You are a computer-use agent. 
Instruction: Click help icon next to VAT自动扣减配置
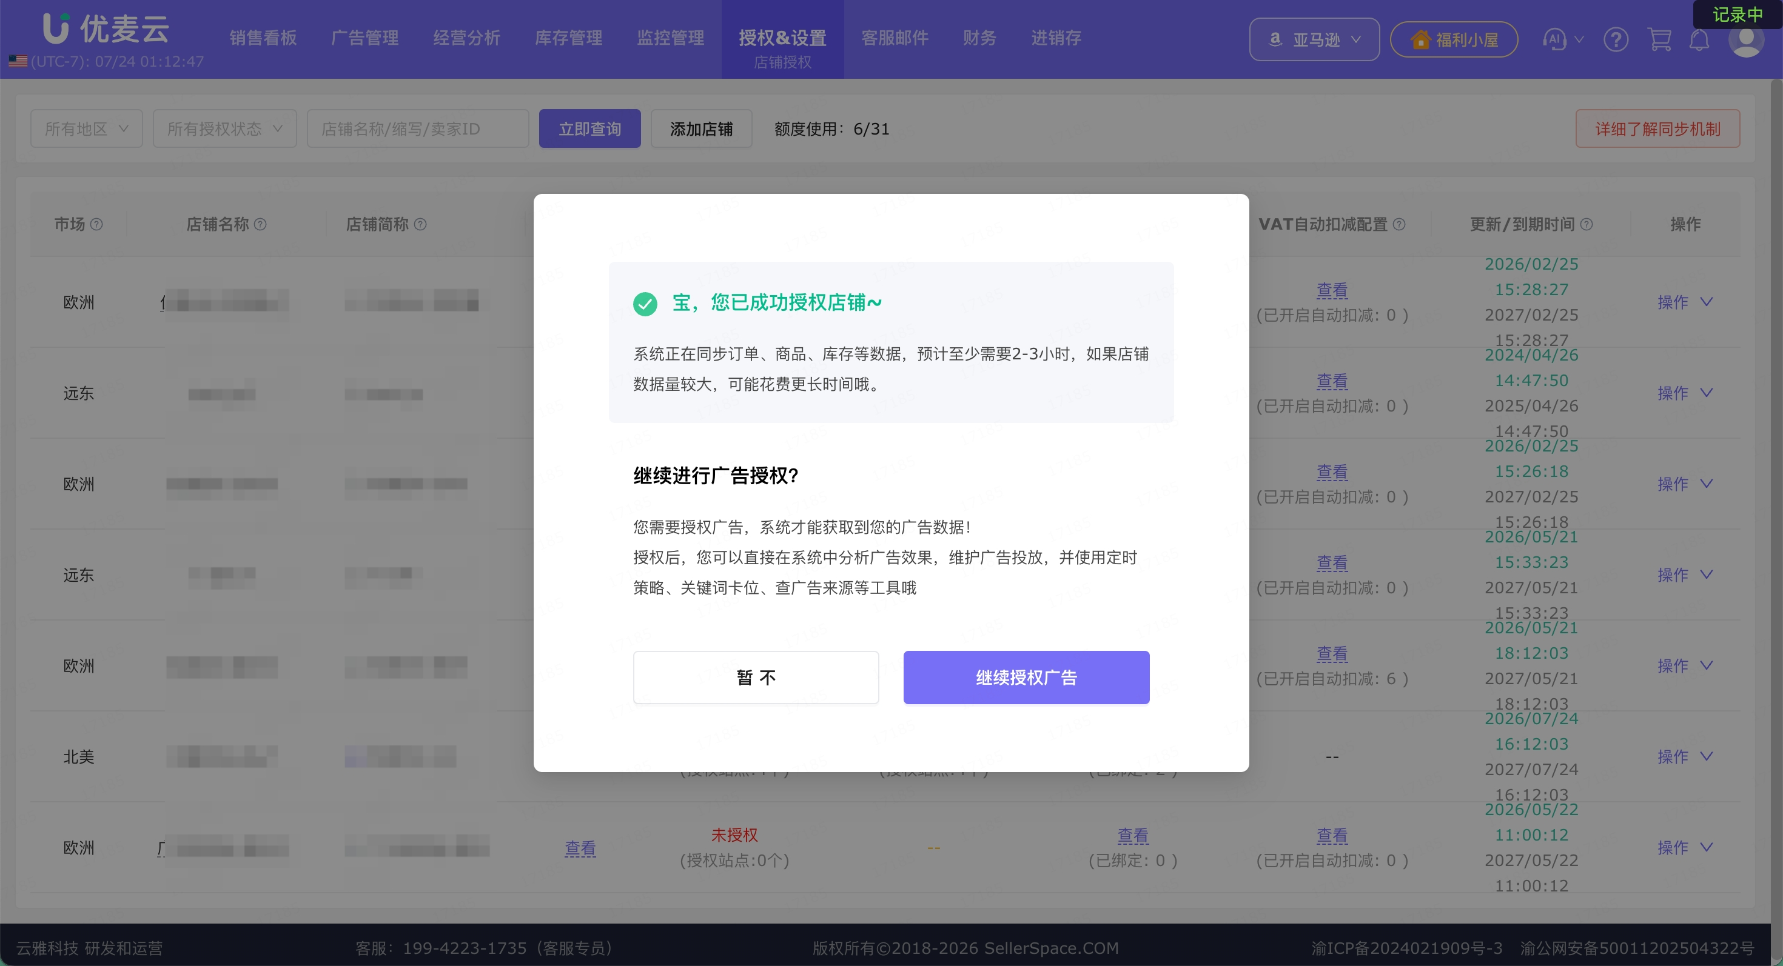[1399, 224]
